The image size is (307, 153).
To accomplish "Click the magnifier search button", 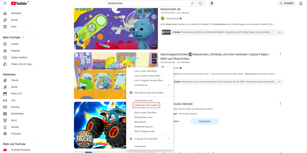I will click(201, 3).
